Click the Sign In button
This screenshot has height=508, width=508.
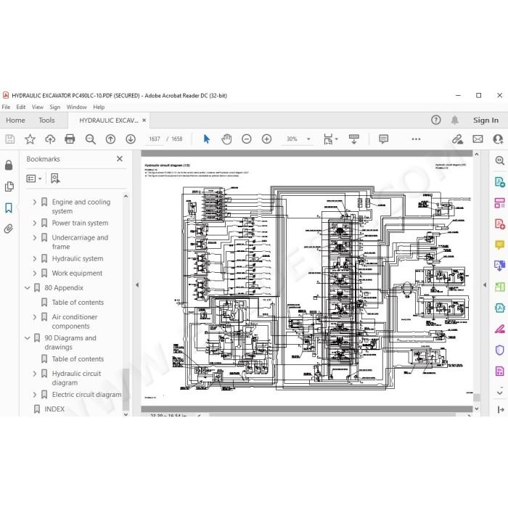pyautogui.click(x=486, y=120)
